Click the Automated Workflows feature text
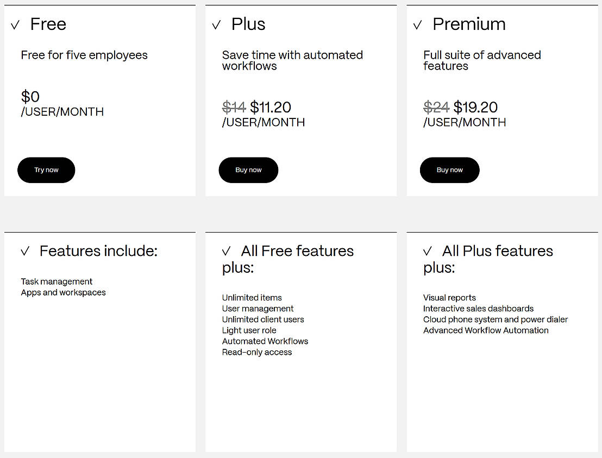 pyautogui.click(x=265, y=341)
